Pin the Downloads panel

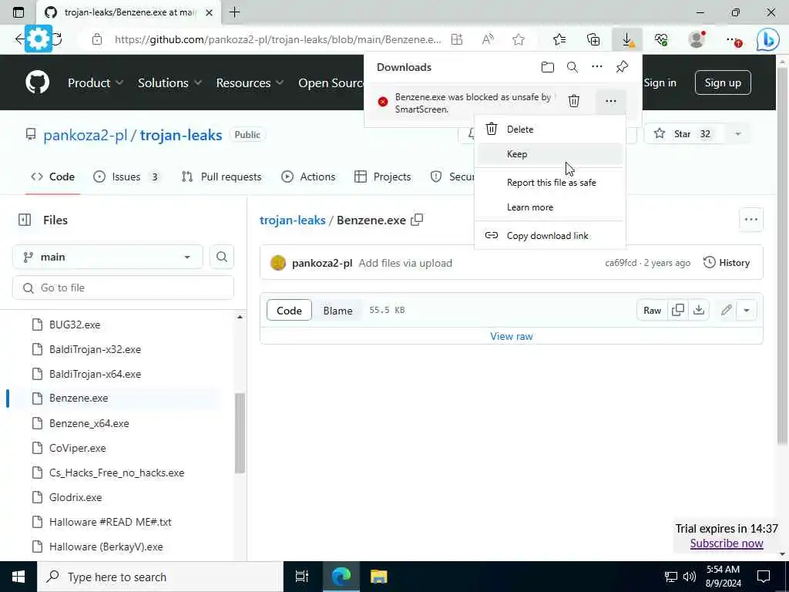[622, 66]
